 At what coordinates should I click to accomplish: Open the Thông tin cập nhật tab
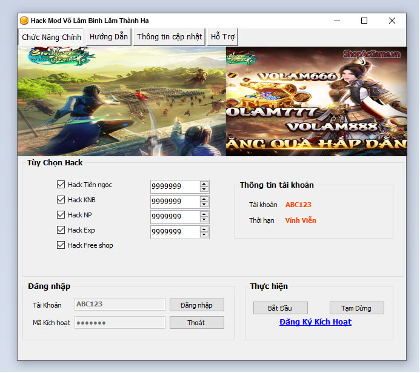(x=169, y=37)
